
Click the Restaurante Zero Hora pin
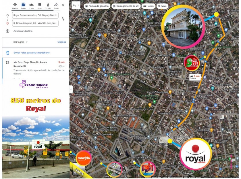coord(150,105)
